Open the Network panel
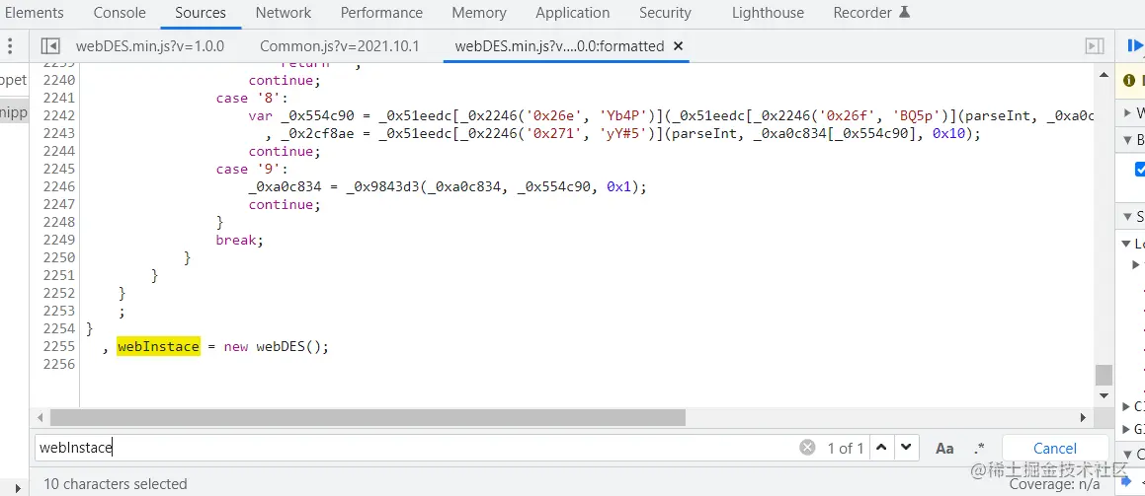The width and height of the screenshot is (1145, 496). tap(284, 13)
